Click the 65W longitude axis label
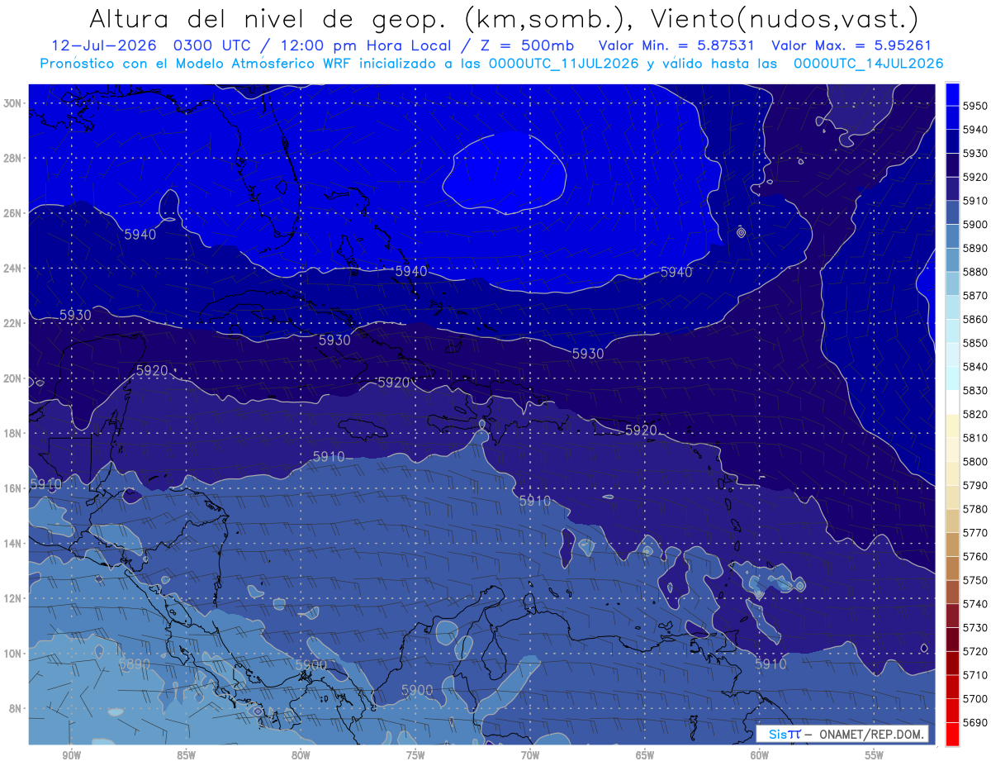 tap(646, 754)
